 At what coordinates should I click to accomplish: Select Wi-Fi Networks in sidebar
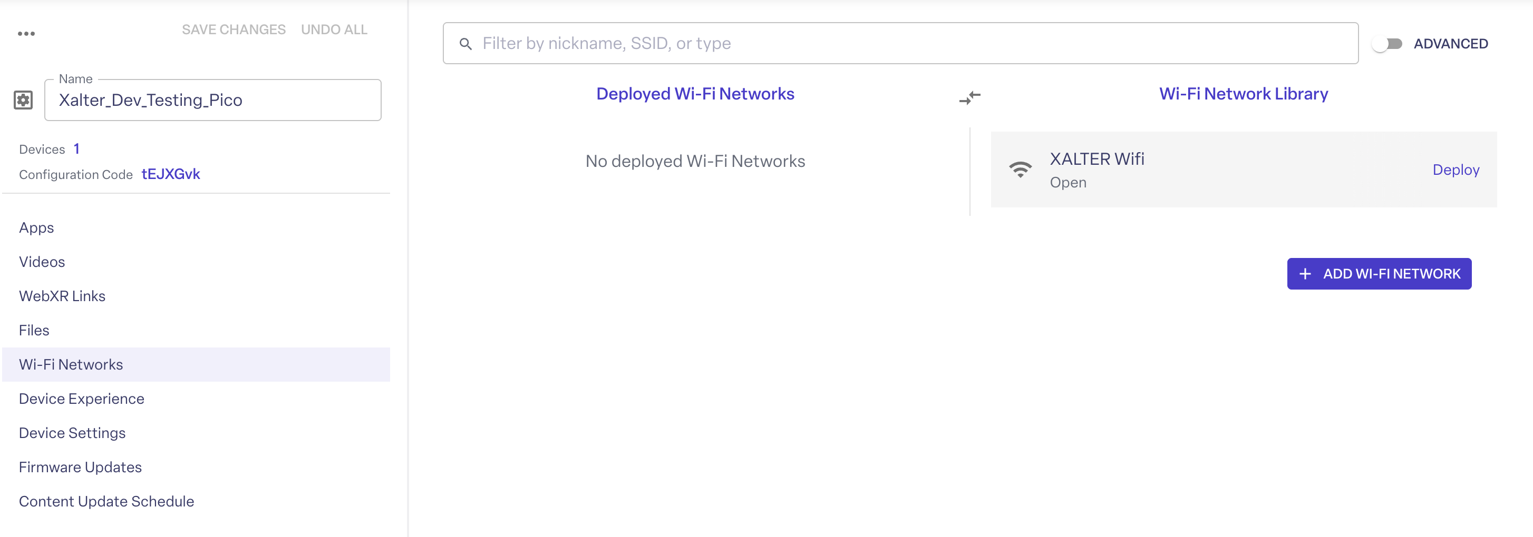pos(197,365)
